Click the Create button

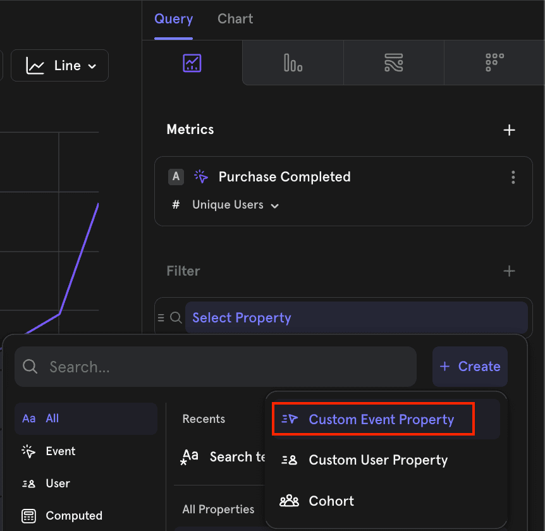(x=470, y=367)
